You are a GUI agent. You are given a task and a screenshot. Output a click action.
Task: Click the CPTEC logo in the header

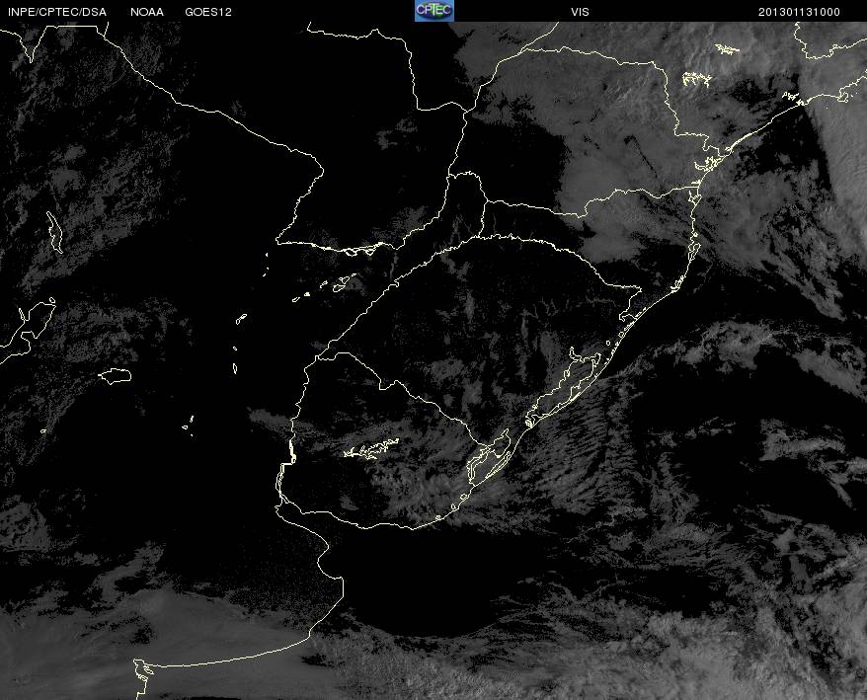(x=433, y=10)
